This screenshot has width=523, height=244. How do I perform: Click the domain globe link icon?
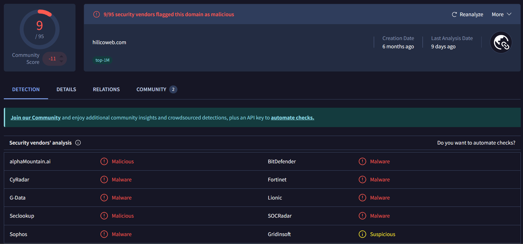pos(501,42)
